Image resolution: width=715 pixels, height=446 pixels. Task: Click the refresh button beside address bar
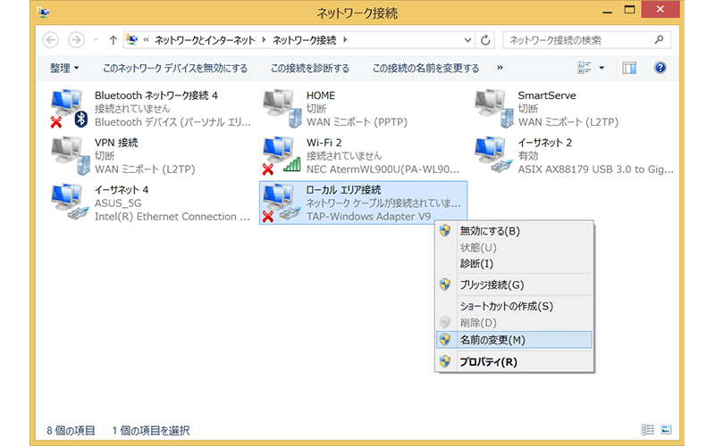[486, 40]
